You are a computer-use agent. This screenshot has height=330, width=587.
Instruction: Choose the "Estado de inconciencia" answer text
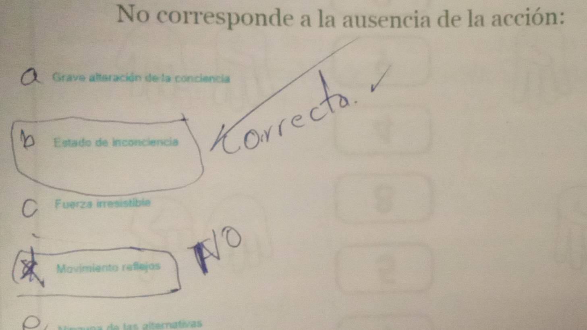pos(116,142)
